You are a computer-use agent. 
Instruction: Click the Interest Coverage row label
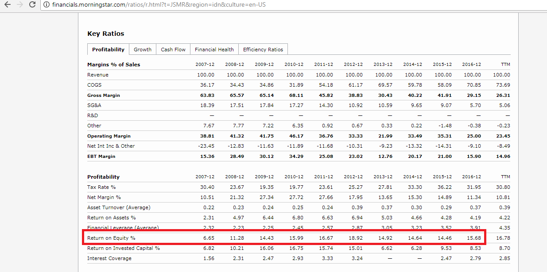(x=109, y=258)
